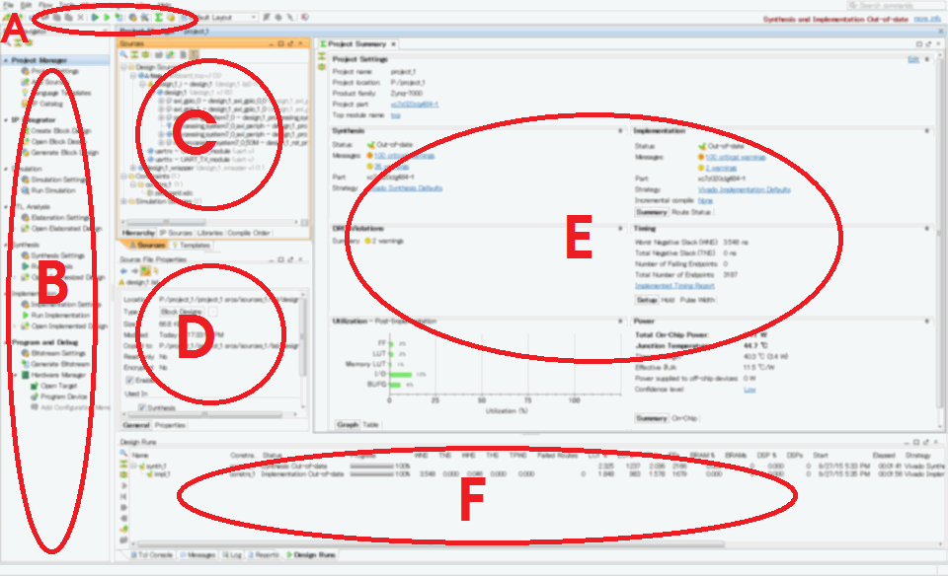Click the Edit link in Project Settings

tap(911, 60)
